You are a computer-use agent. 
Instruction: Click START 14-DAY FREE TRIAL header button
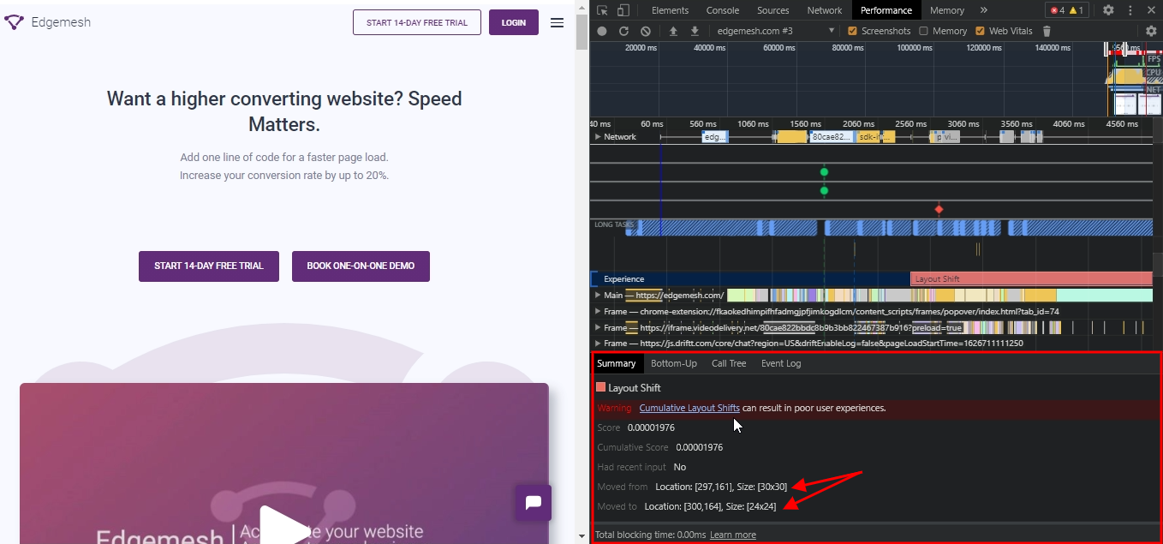417,22
